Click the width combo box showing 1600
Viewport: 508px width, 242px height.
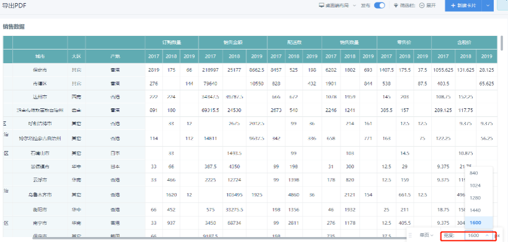[479, 236]
